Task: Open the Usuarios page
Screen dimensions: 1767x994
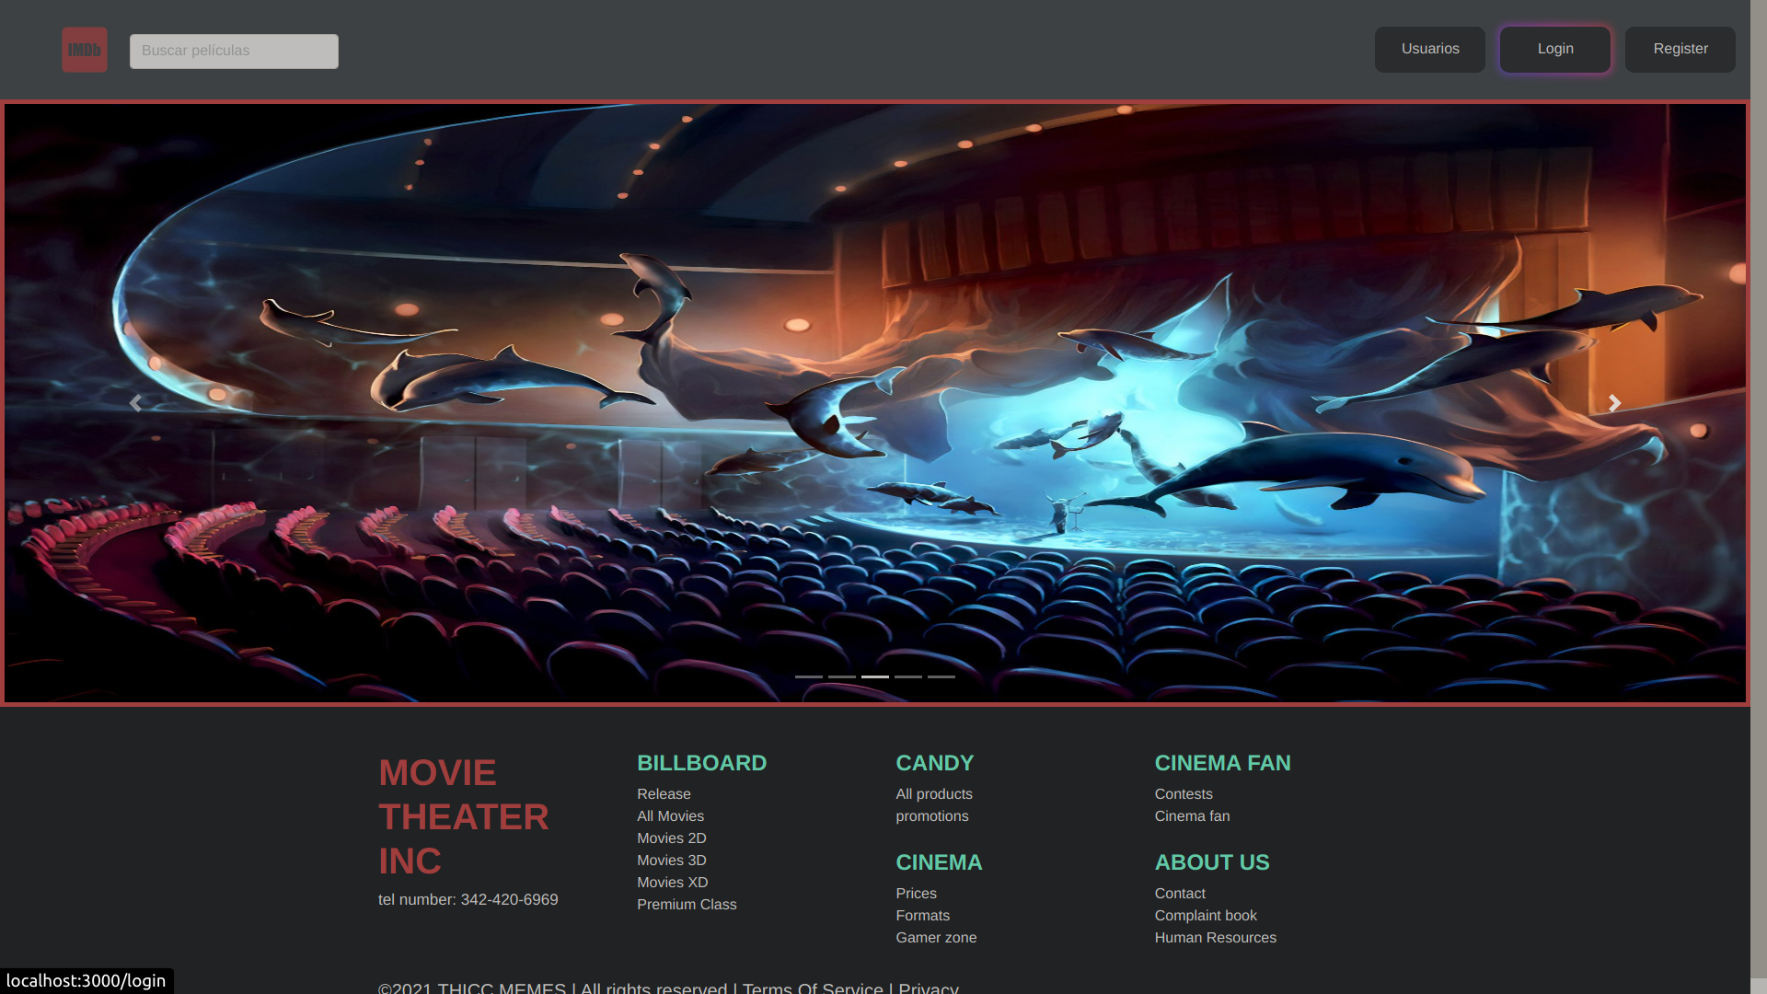Action: [1429, 50]
